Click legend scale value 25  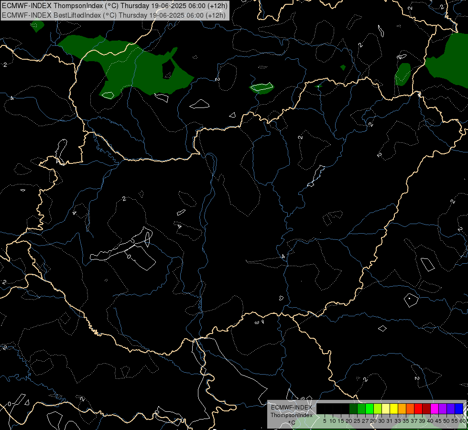357,421
